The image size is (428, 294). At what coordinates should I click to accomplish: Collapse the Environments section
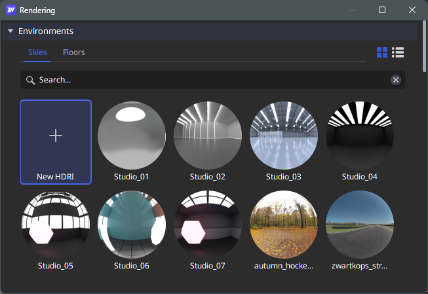(10, 31)
